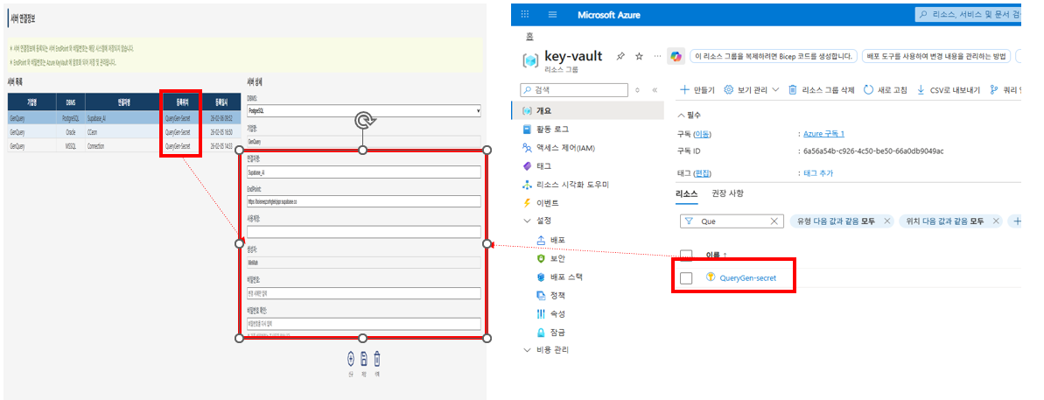Expand the 비용 관리 sidebar group

[547, 350]
